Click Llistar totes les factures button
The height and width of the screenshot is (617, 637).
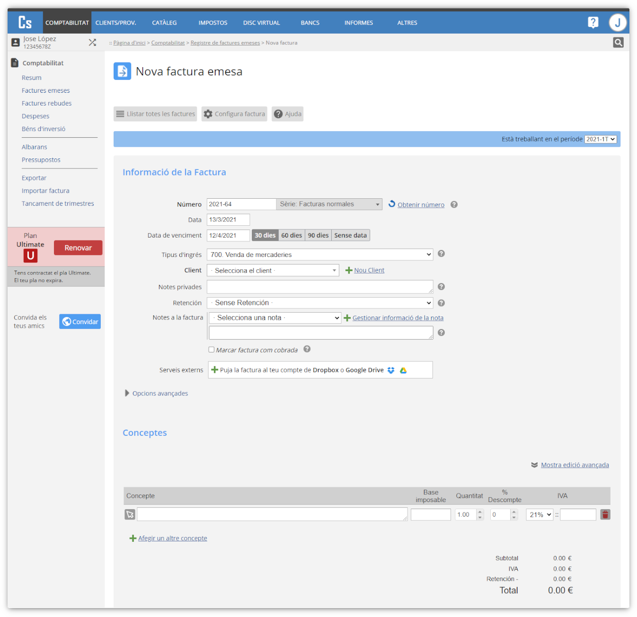click(155, 114)
